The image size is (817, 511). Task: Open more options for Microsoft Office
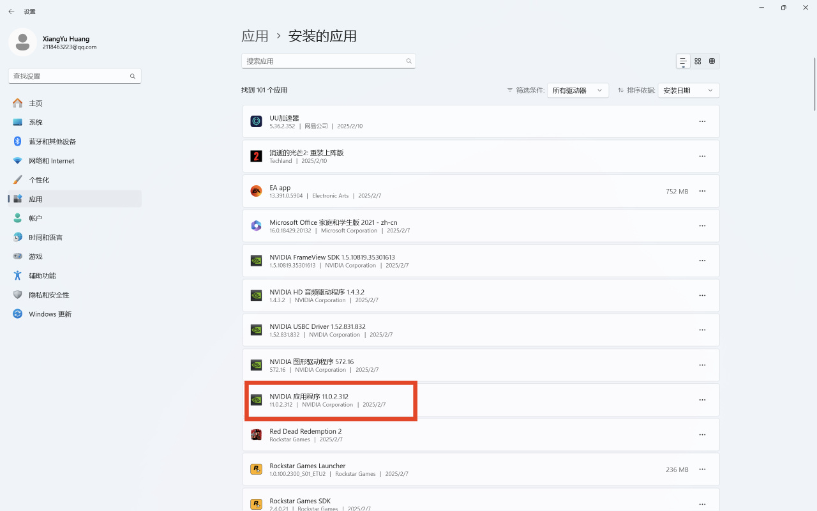pyautogui.click(x=702, y=225)
